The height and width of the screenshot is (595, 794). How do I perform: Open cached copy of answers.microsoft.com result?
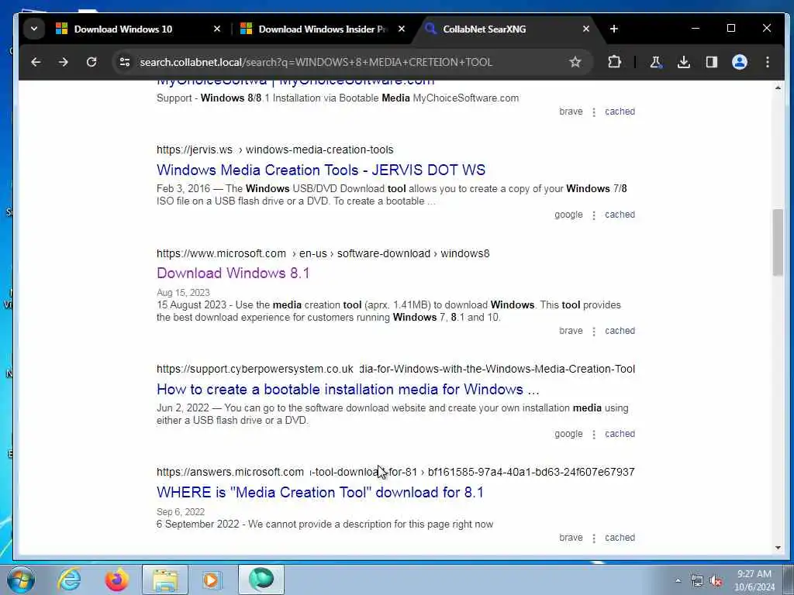[620, 538]
